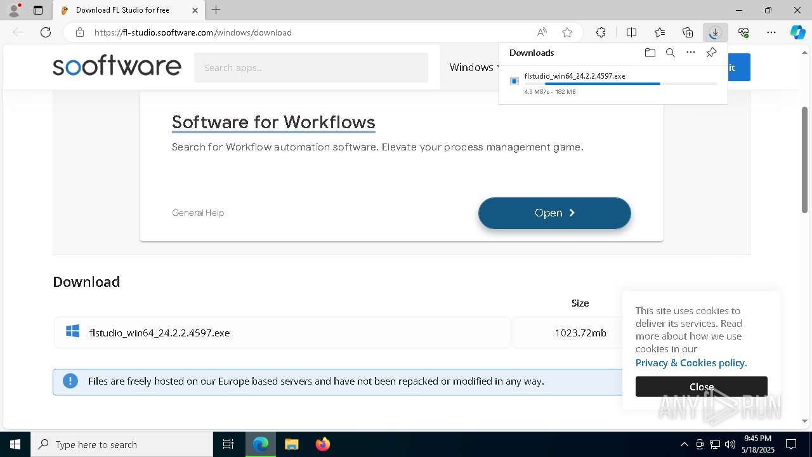Open network icon in tray
Screen dimensions: 812x457
715,444
